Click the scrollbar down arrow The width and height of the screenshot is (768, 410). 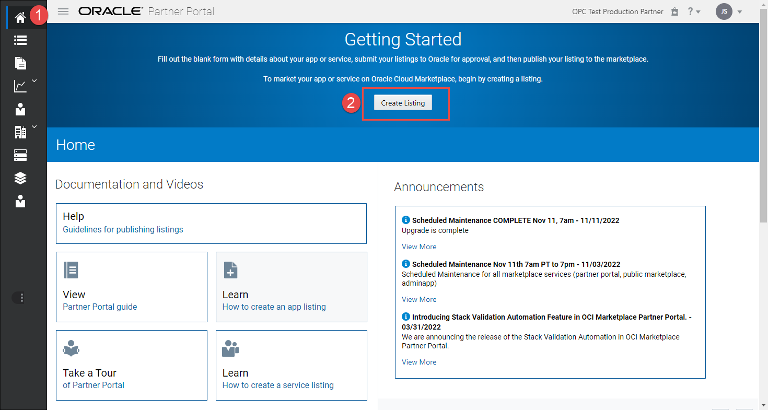pyautogui.click(x=763, y=406)
